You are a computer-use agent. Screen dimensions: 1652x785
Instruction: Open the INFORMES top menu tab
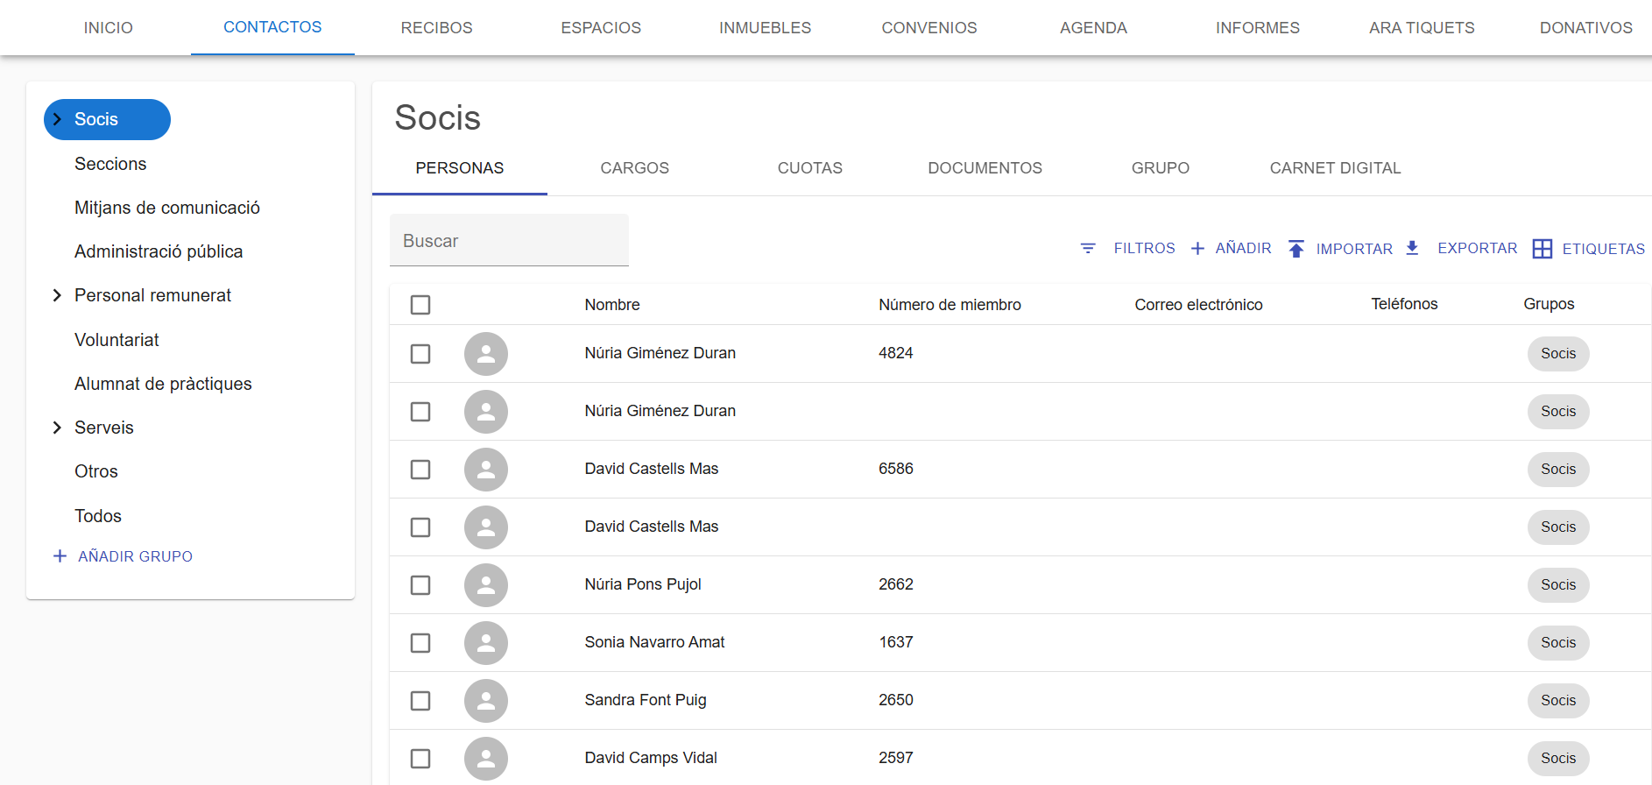(1258, 28)
